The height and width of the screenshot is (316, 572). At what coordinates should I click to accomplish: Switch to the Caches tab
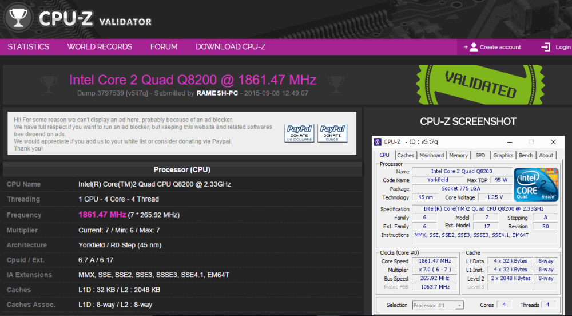(x=406, y=156)
